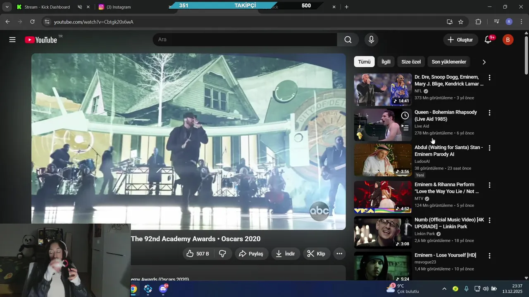
Task: Open the Chrome extensions puzzle icon
Action: pos(479,22)
